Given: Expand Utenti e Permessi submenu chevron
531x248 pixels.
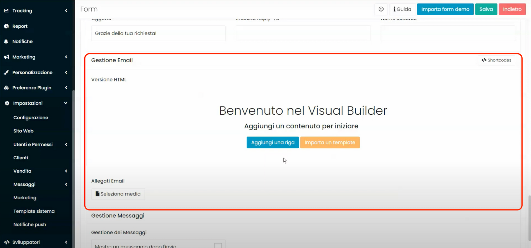Looking at the screenshot, I should (x=66, y=144).
